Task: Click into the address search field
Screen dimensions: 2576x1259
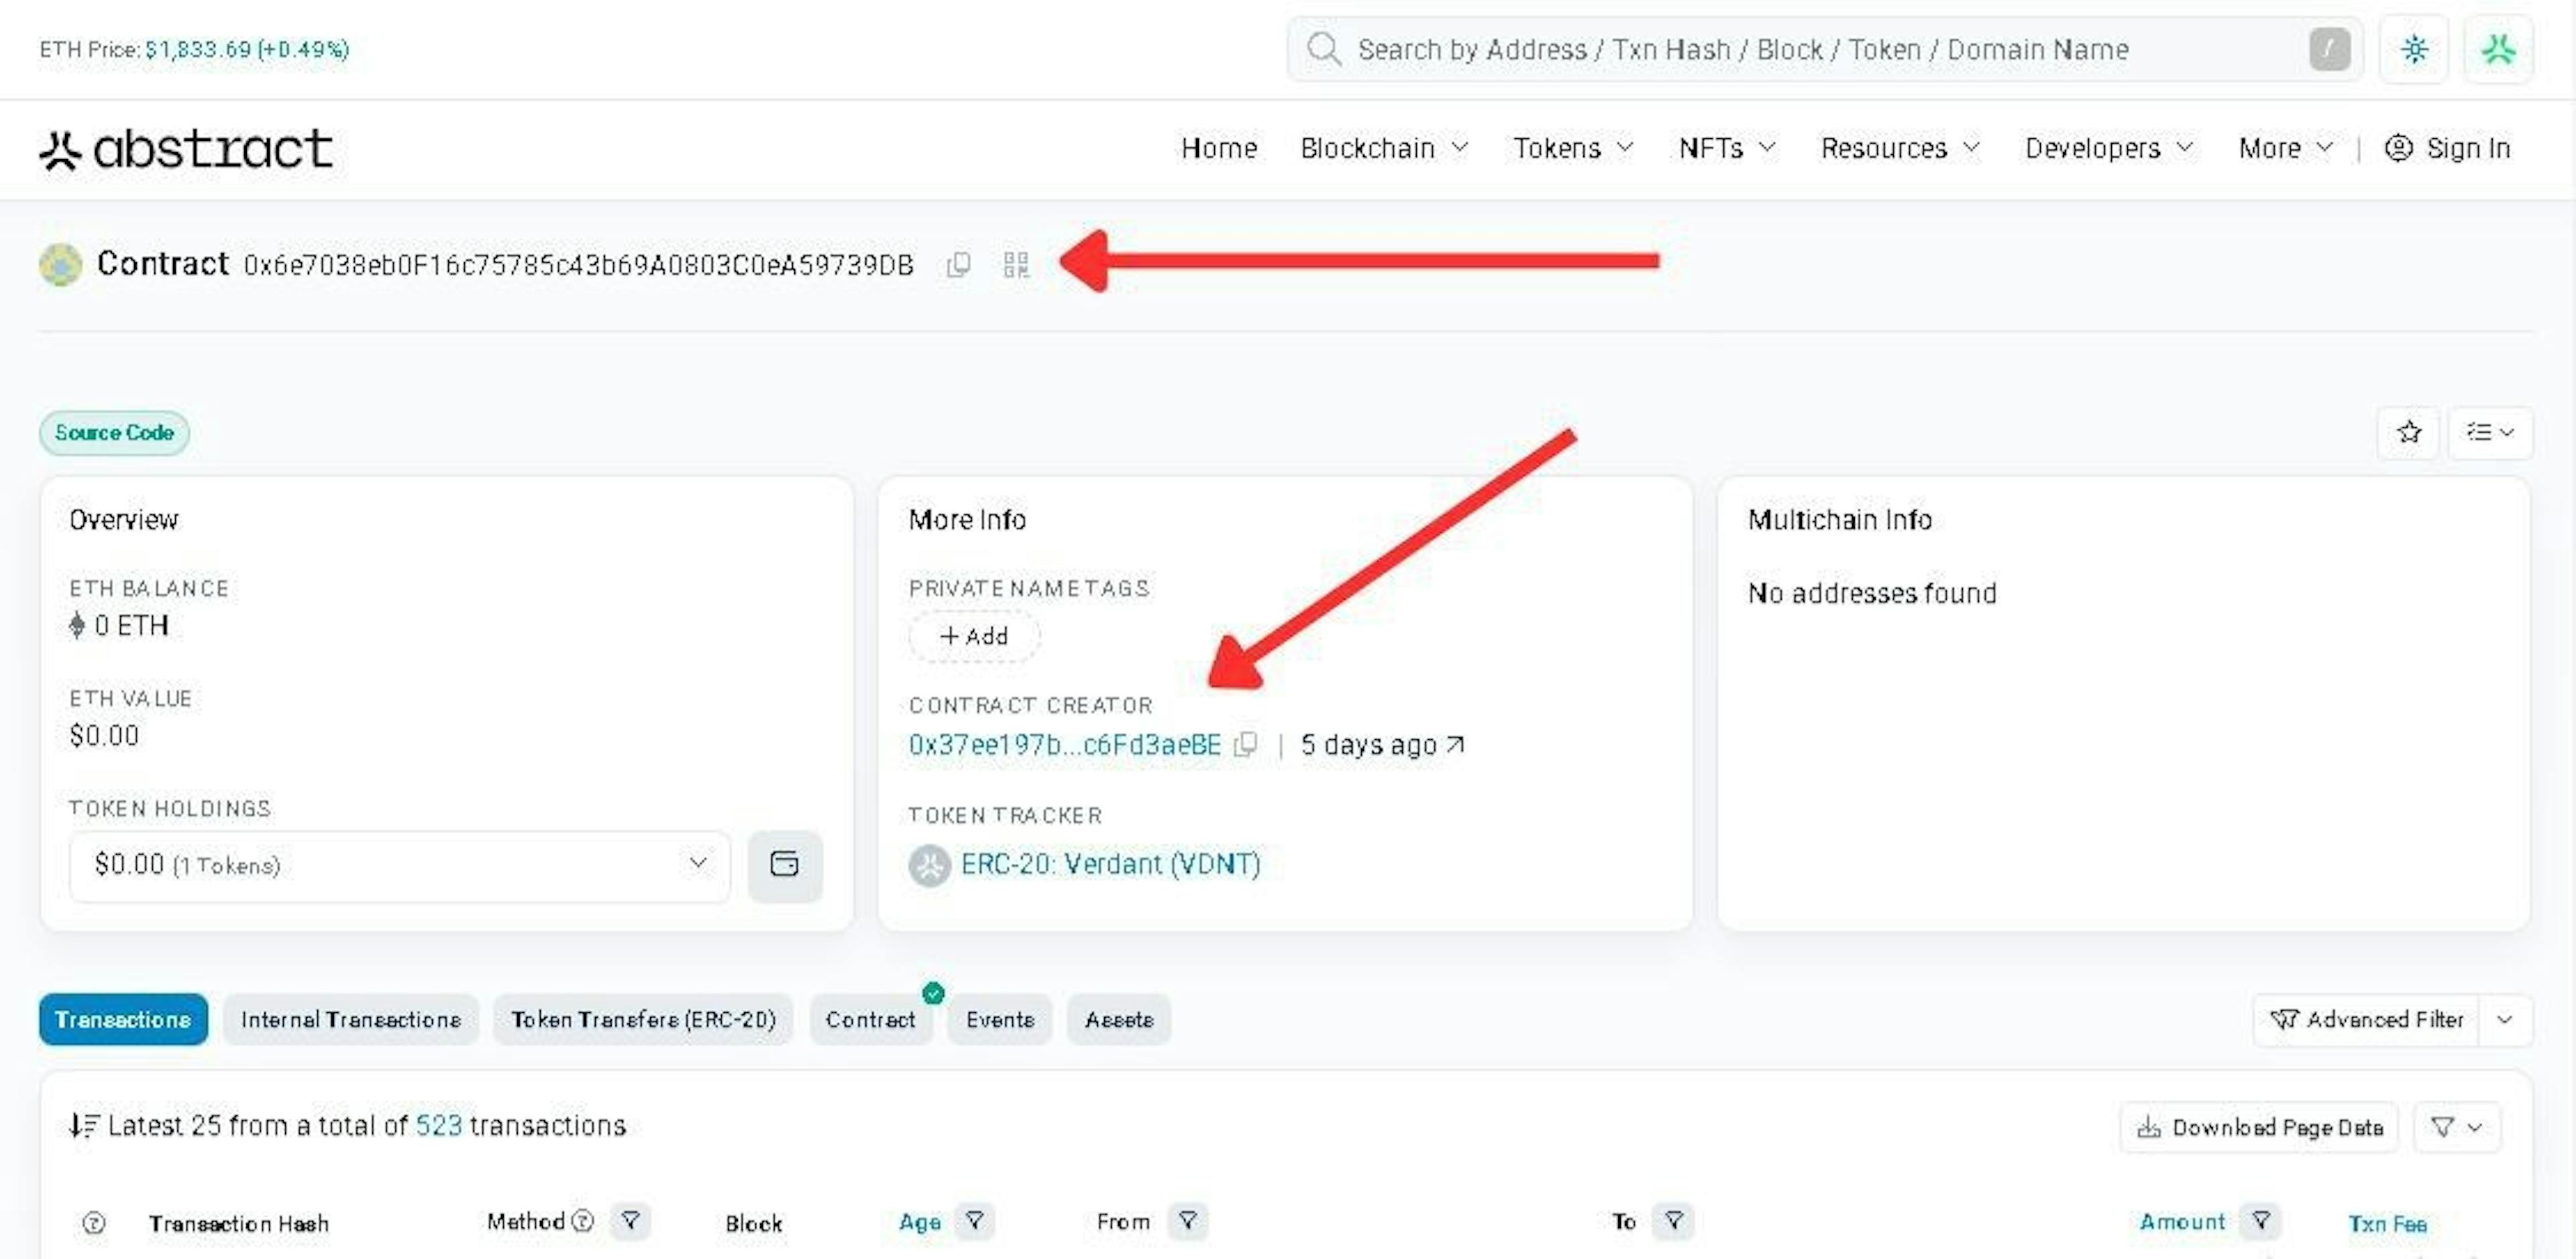Action: click(1800, 49)
